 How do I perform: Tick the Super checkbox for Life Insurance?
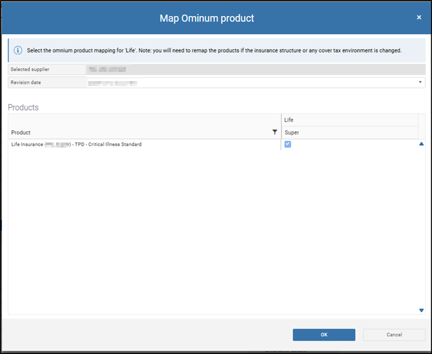[x=288, y=144]
